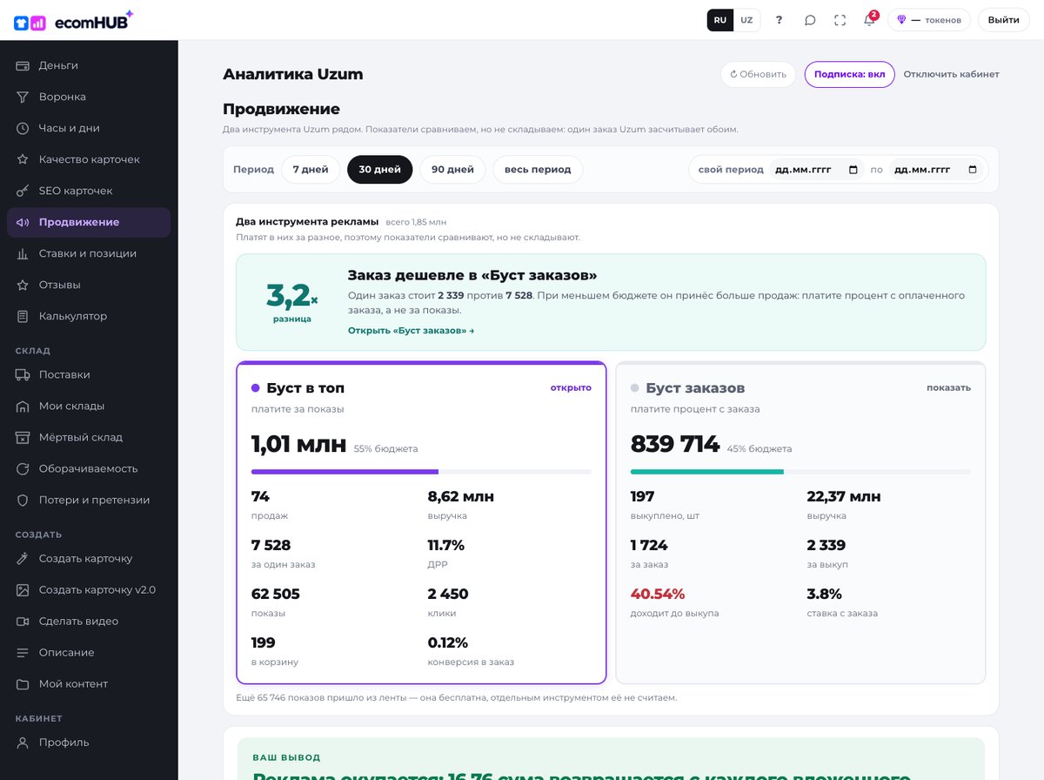1044x780 pixels.
Task: Toggle the открыто label on Буст в топ
Action: click(x=571, y=387)
